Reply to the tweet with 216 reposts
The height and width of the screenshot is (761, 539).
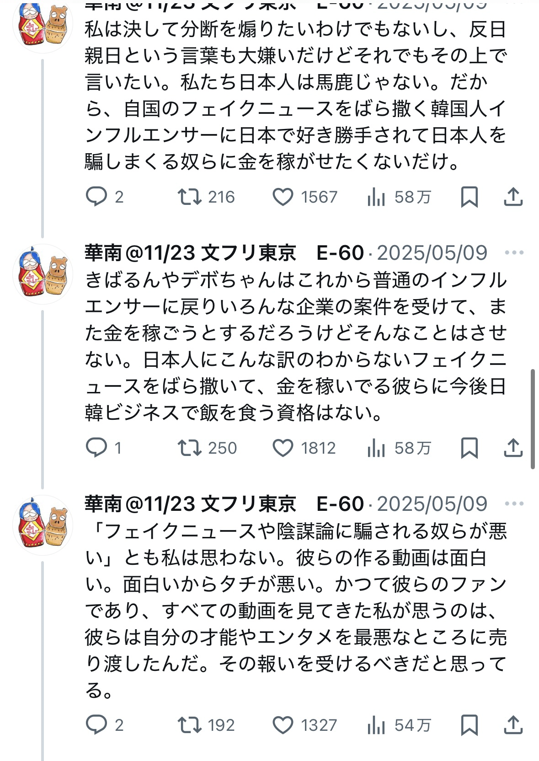96,197
